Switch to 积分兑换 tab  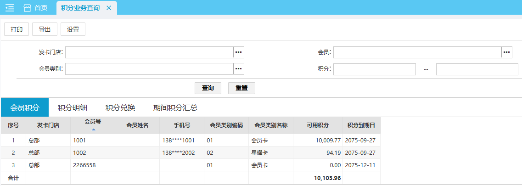120,107
